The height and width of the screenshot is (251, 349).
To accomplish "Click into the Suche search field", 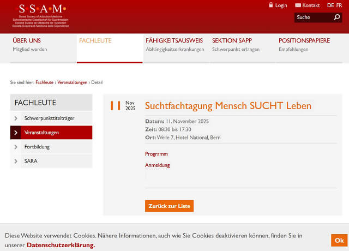I will pyautogui.click(x=312, y=17).
